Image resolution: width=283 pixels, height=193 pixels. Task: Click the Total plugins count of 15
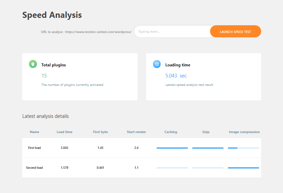click(44, 76)
